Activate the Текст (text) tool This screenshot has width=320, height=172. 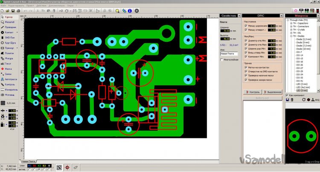point(10,63)
